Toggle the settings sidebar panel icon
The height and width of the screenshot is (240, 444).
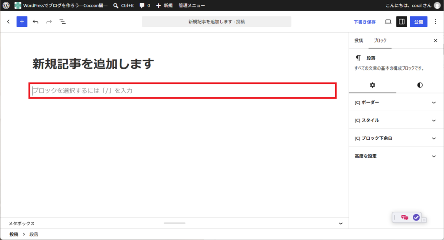click(402, 22)
